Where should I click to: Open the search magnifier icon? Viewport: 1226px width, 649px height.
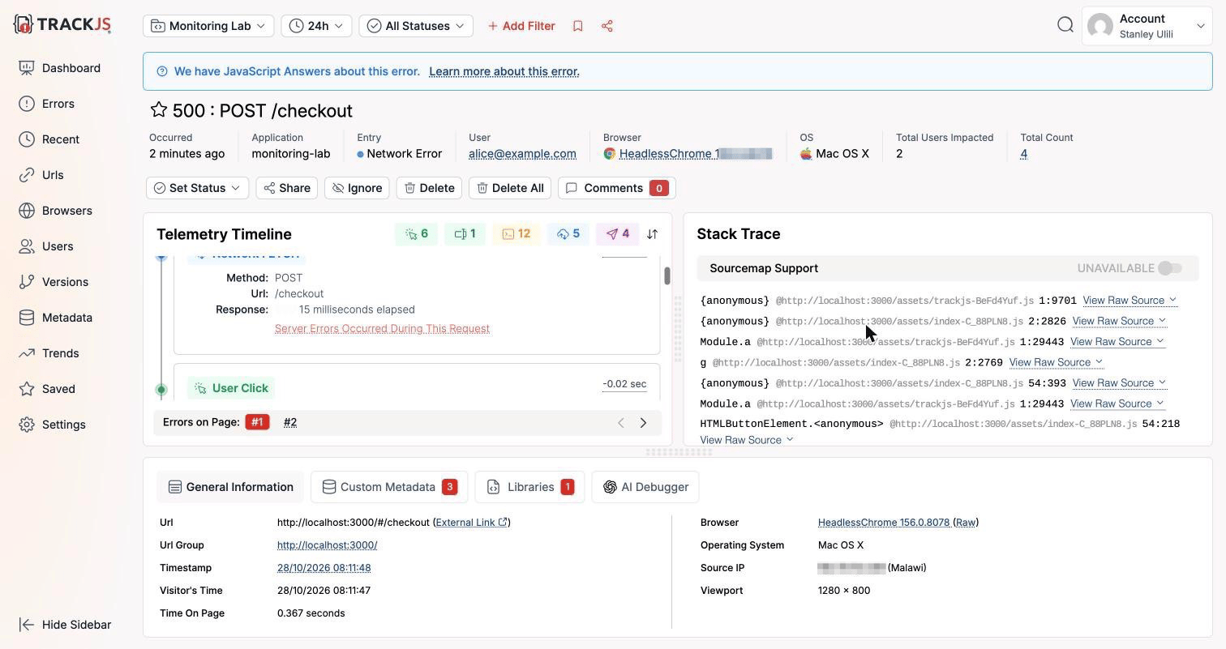1065,25
